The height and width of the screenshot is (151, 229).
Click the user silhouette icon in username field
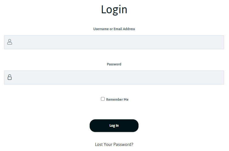click(10, 42)
